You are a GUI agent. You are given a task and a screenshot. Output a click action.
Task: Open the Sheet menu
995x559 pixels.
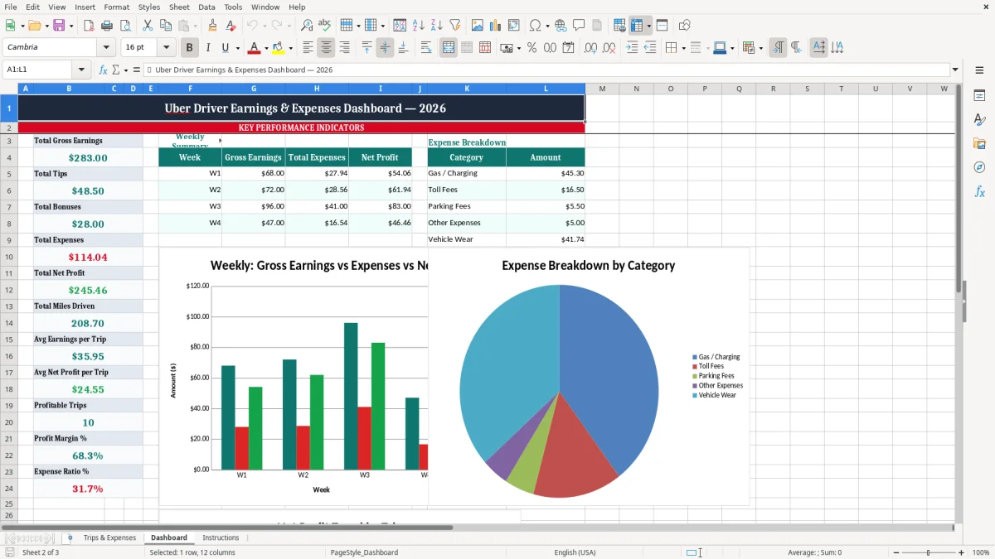(x=179, y=7)
